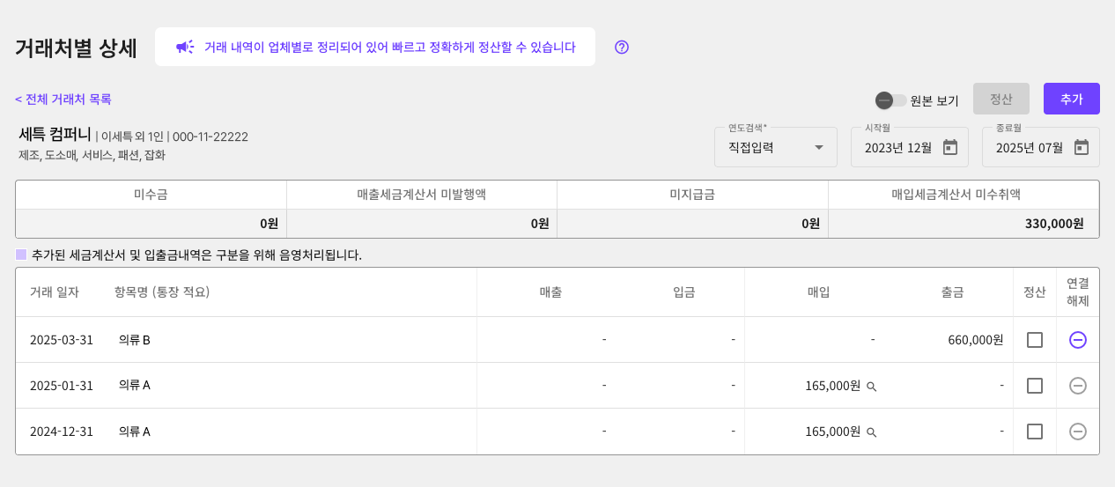
Task: Expand the 연도검색 직접입력 dropdown
Action: [x=776, y=147]
